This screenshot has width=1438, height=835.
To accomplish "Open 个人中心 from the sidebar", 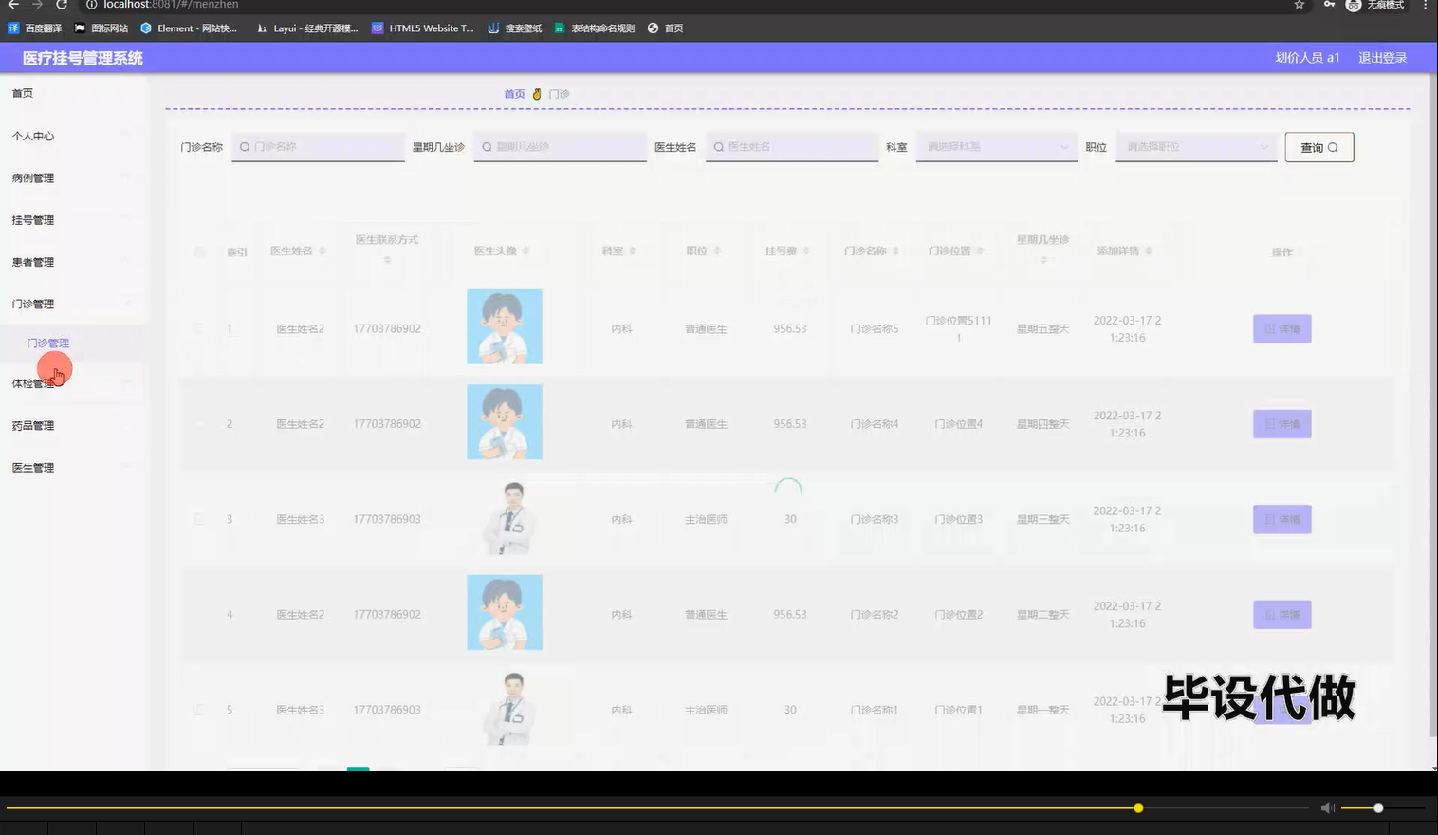I will pos(34,135).
